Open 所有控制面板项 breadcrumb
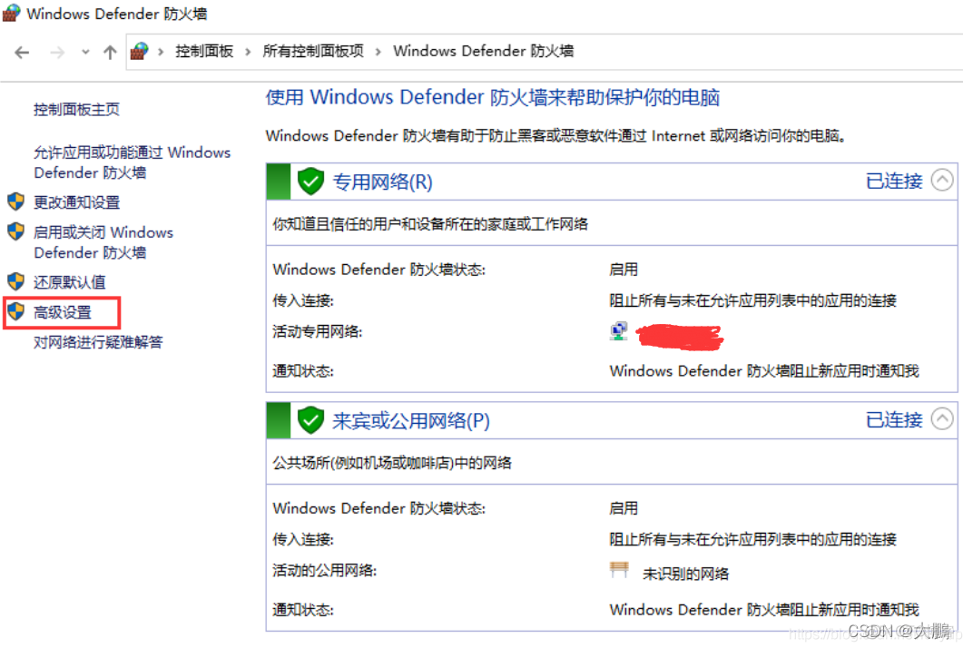This screenshot has width=963, height=648. click(x=313, y=51)
